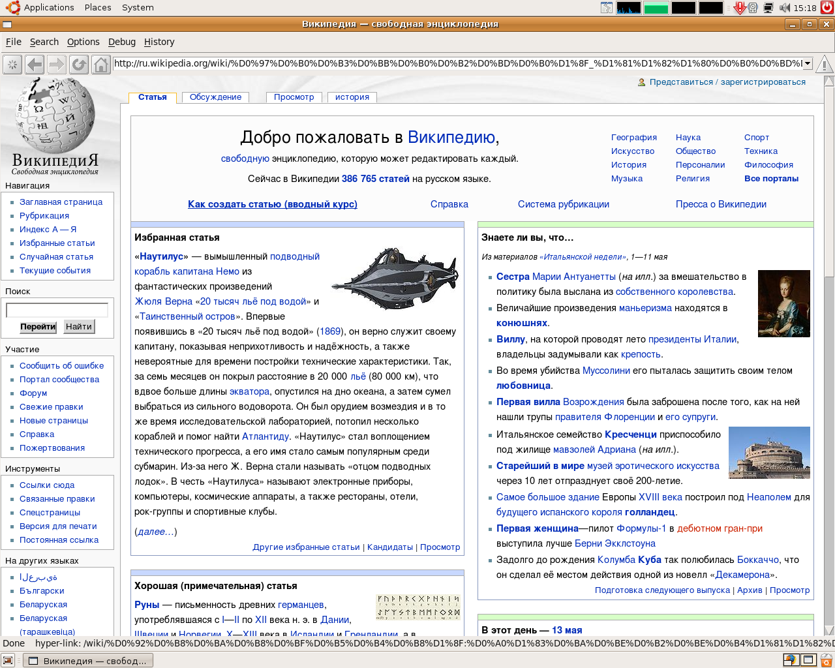Go to the Home page icon

(100, 65)
